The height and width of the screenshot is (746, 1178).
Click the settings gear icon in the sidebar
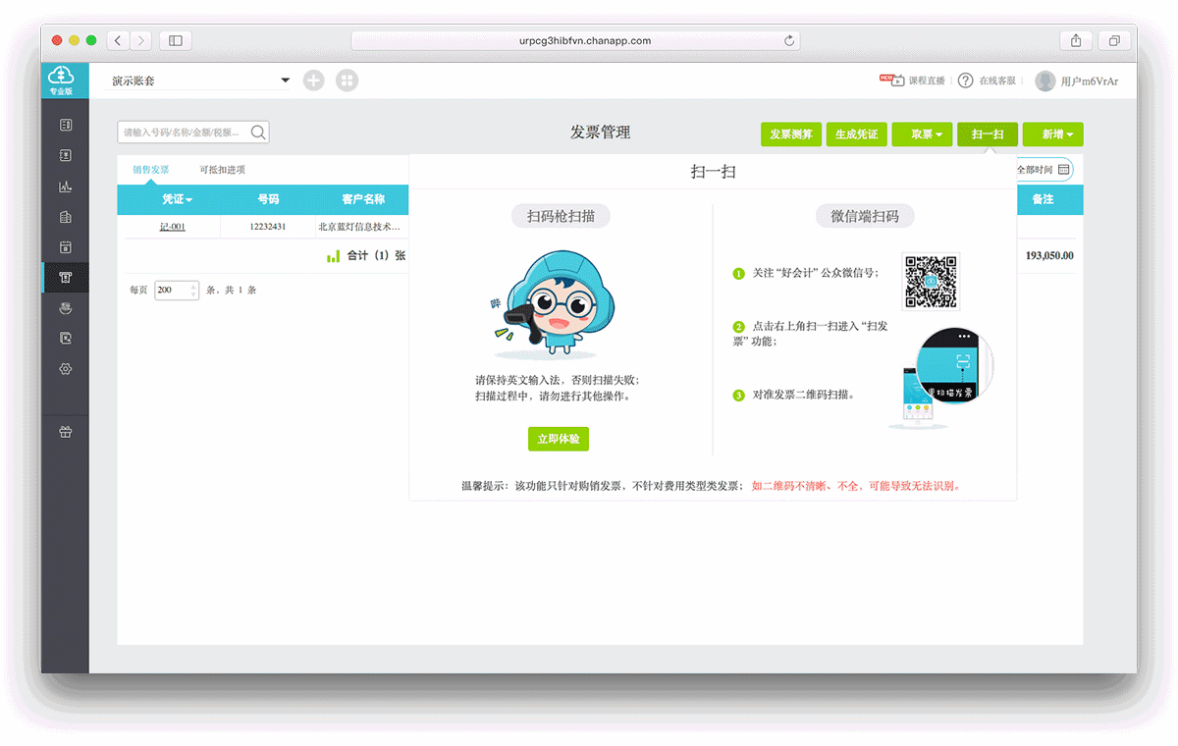coord(66,369)
